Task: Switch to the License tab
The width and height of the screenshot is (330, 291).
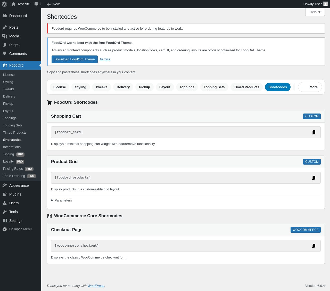Action: point(60,87)
